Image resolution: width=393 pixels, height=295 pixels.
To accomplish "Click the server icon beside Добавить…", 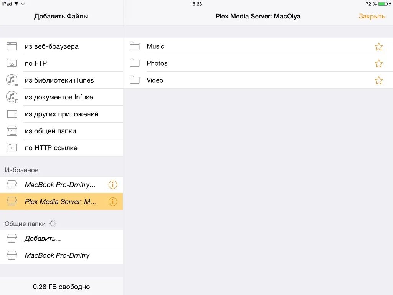I will pos(12,239).
